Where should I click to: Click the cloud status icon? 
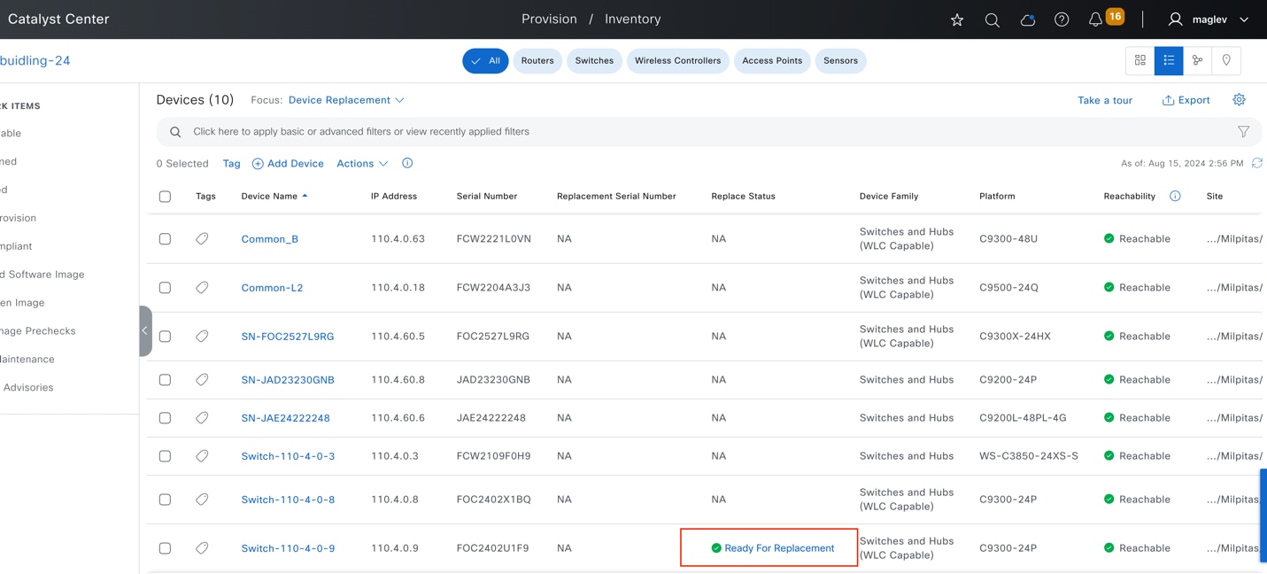pyautogui.click(x=1027, y=19)
